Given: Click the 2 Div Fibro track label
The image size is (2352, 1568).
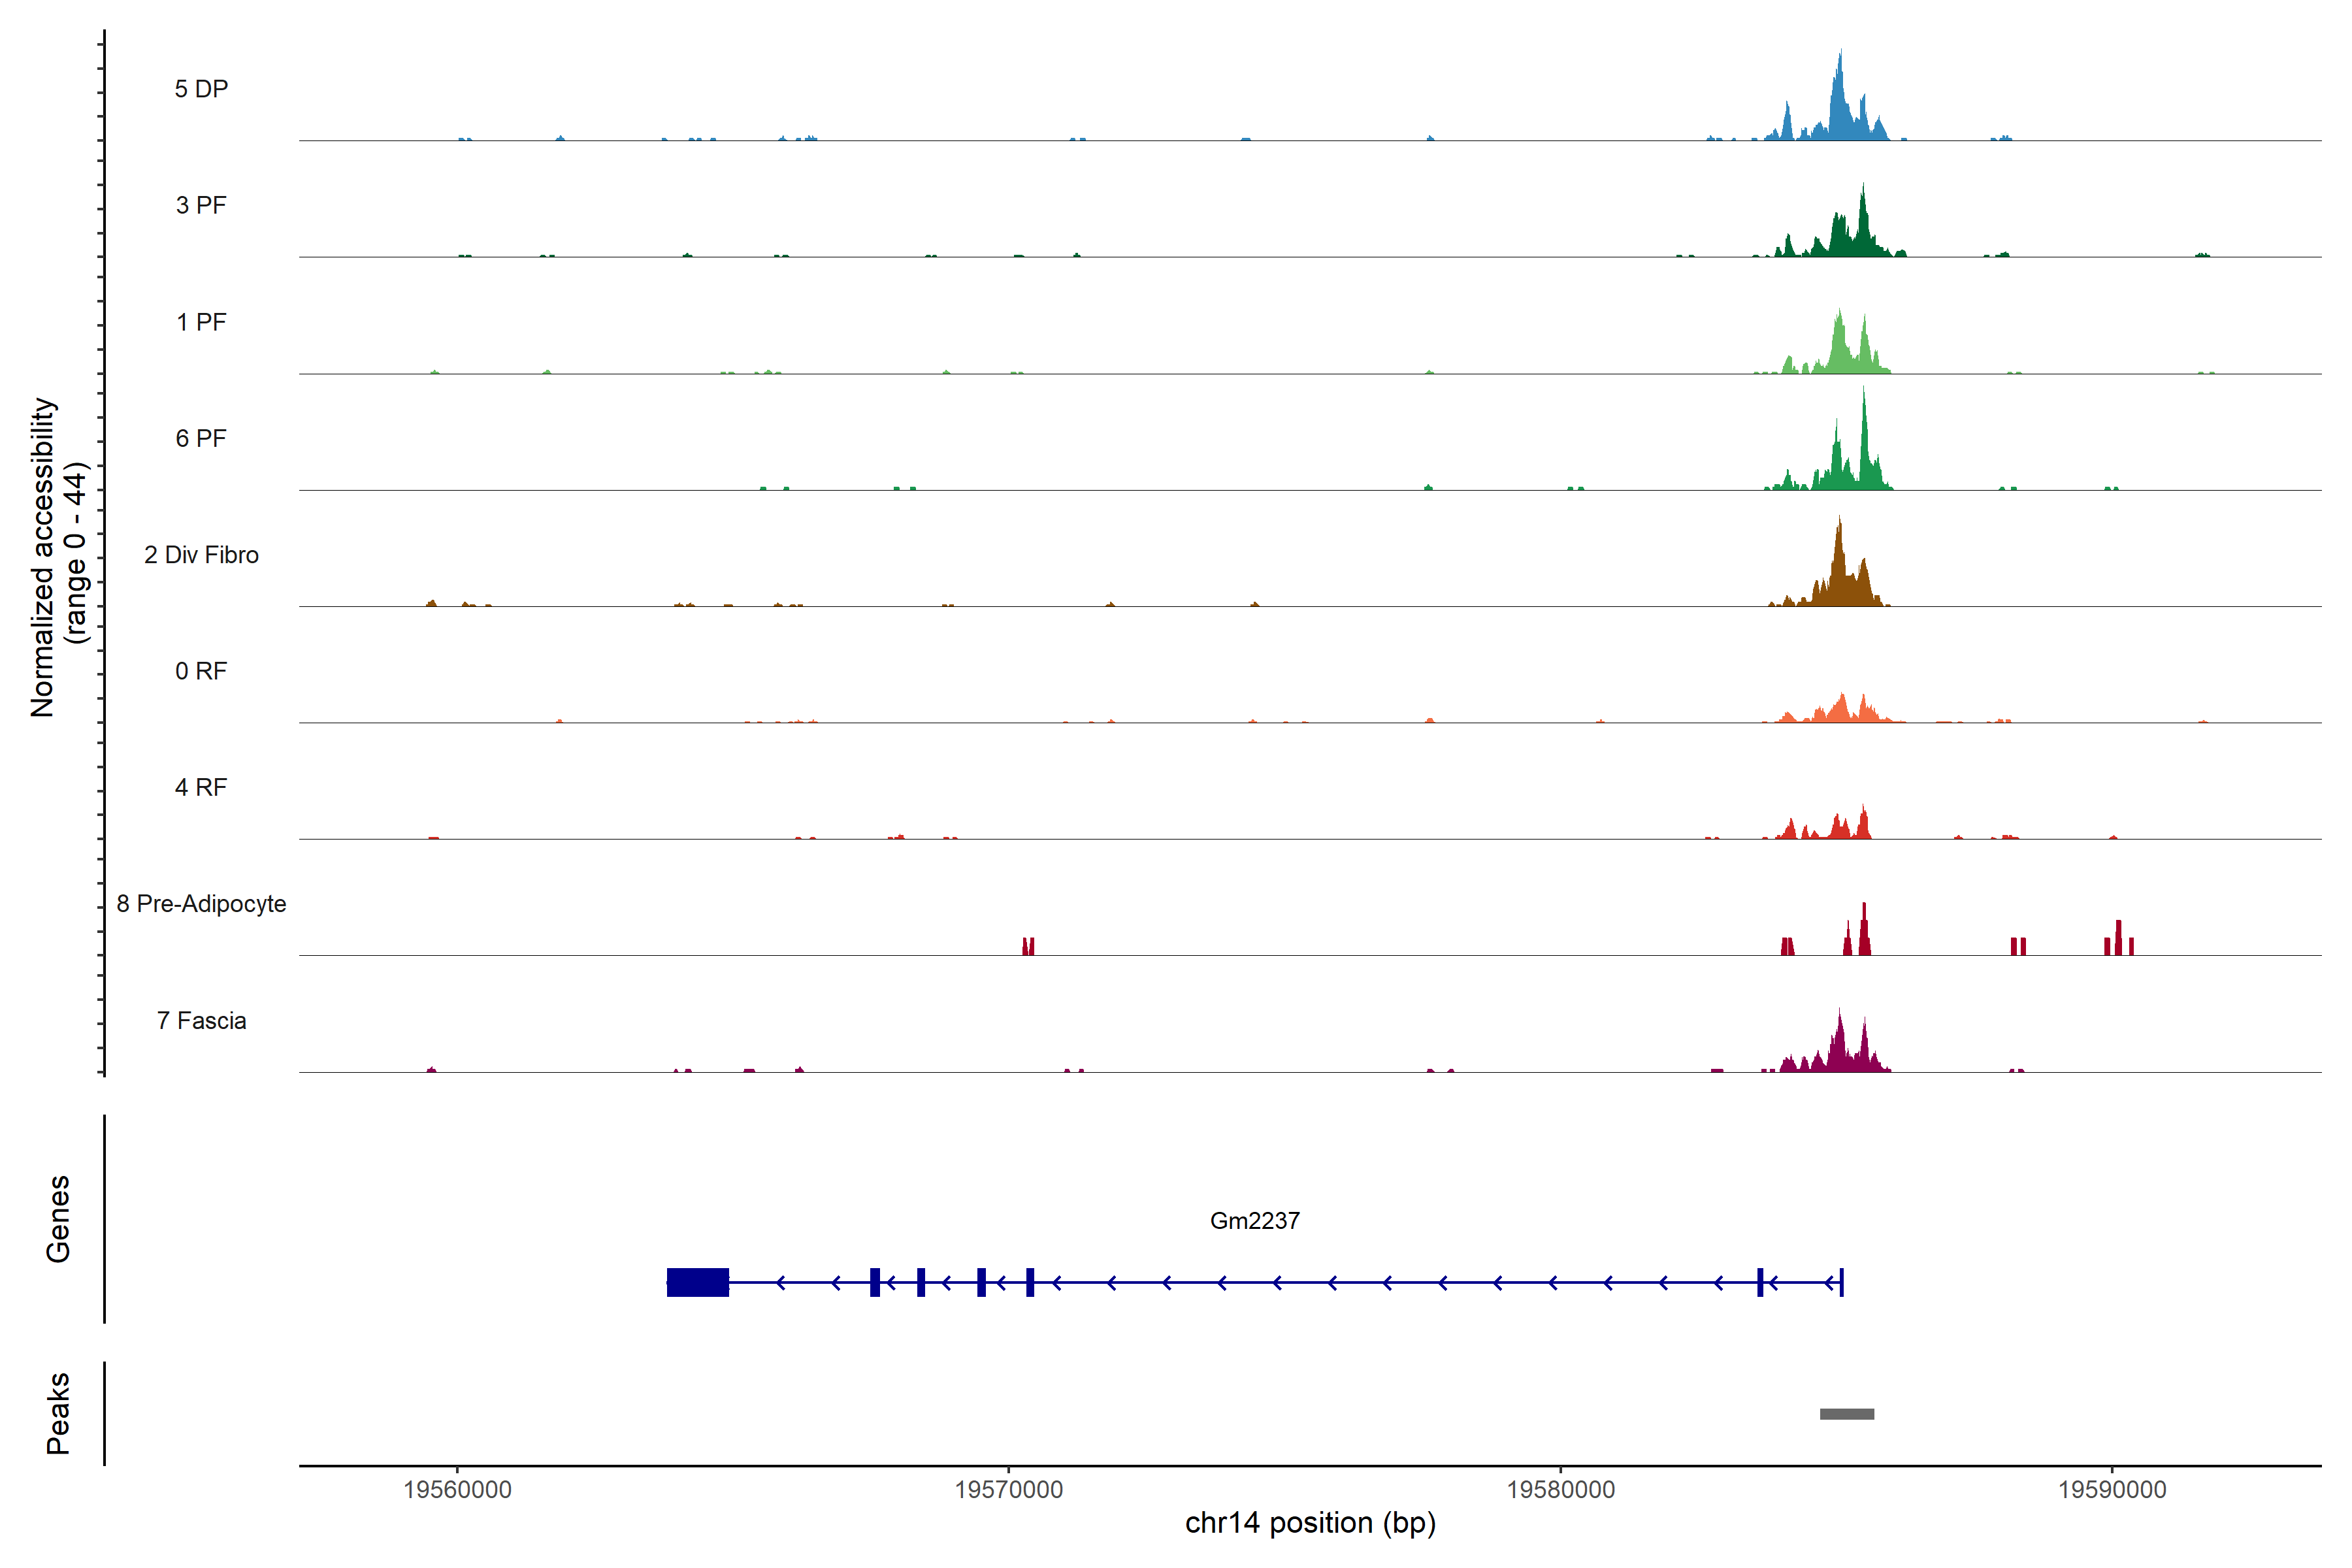Looking at the screenshot, I should [201, 555].
